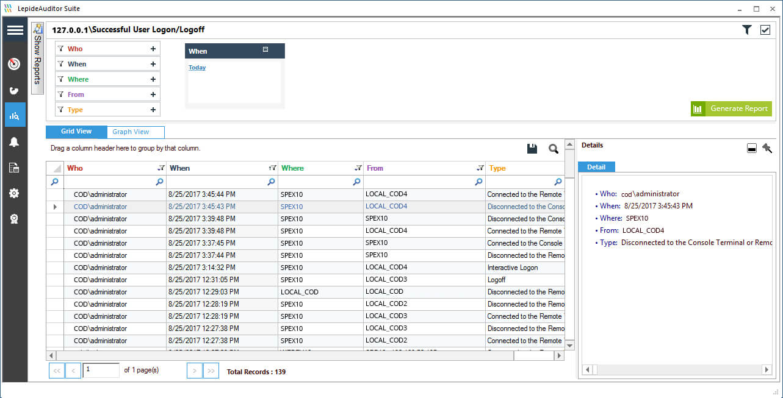Click the Alerts bell icon in the sidebar
783x398 pixels.
(14, 141)
